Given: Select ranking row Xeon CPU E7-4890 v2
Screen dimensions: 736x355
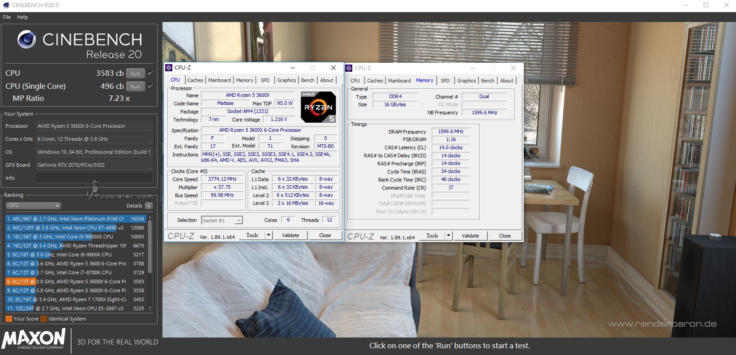Looking at the screenshot, I should pyautogui.click(x=75, y=228).
